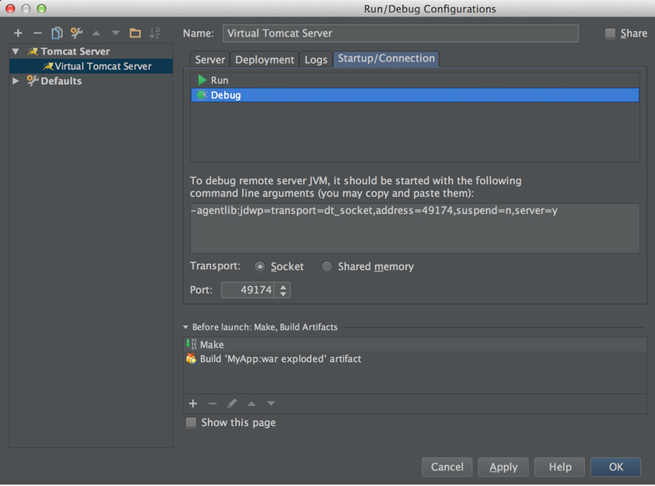
Task: Select Socket transport radio button
Action: coord(259,267)
